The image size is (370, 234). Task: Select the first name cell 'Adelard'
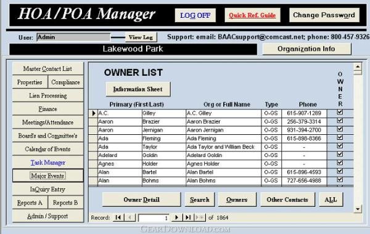pyautogui.click(x=120, y=155)
